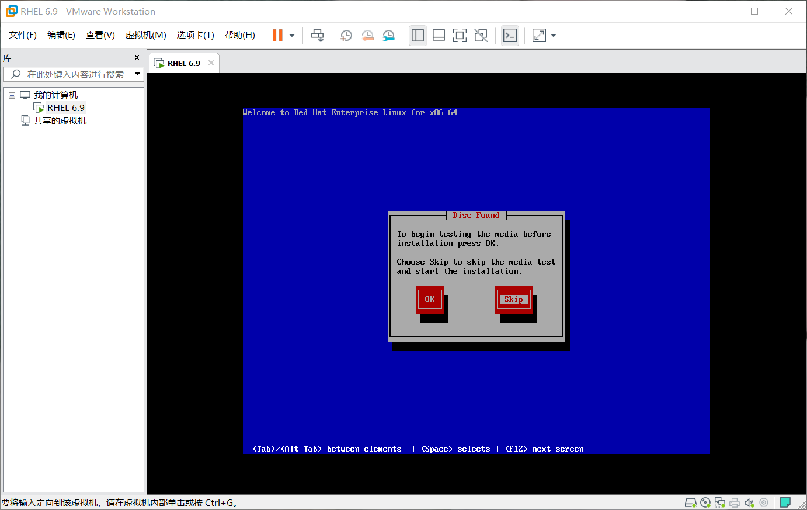Close the library panel
The height and width of the screenshot is (510, 807).
click(x=137, y=58)
